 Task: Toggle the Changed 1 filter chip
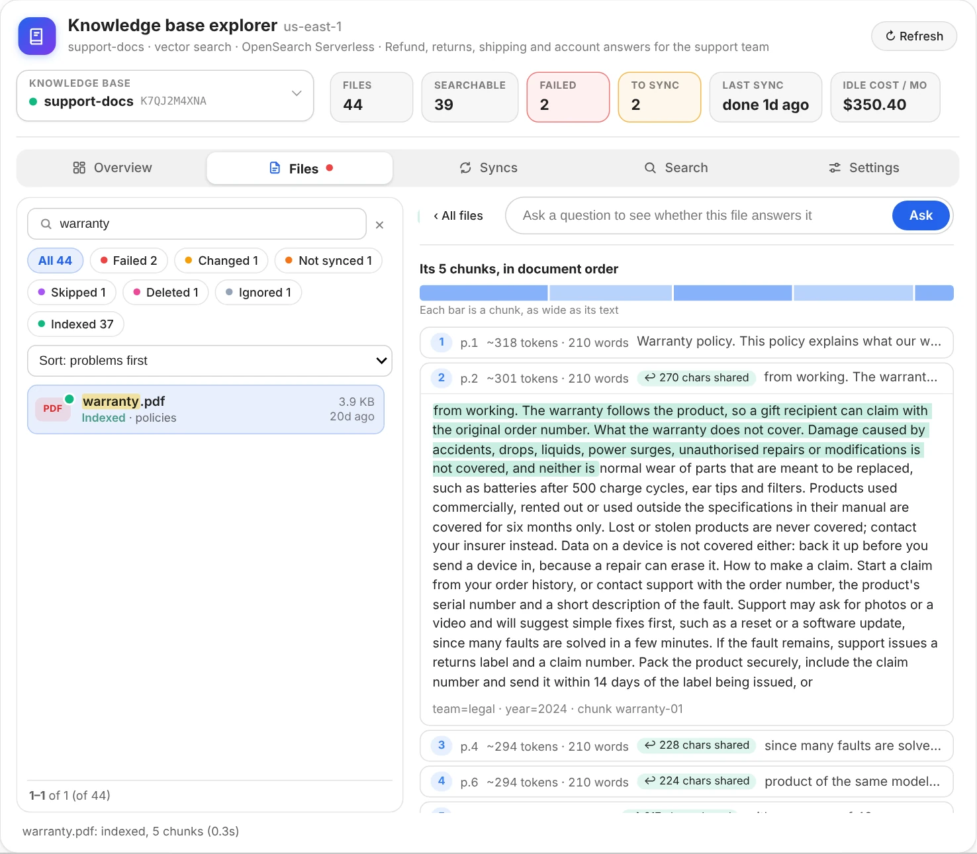click(x=221, y=261)
